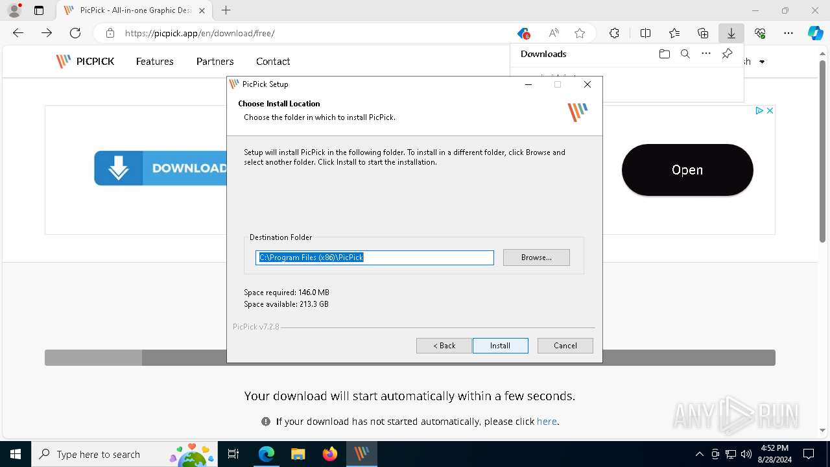Screen dimensions: 830x467
Task: Expand the language dropdown arrow
Action: click(762, 62)
